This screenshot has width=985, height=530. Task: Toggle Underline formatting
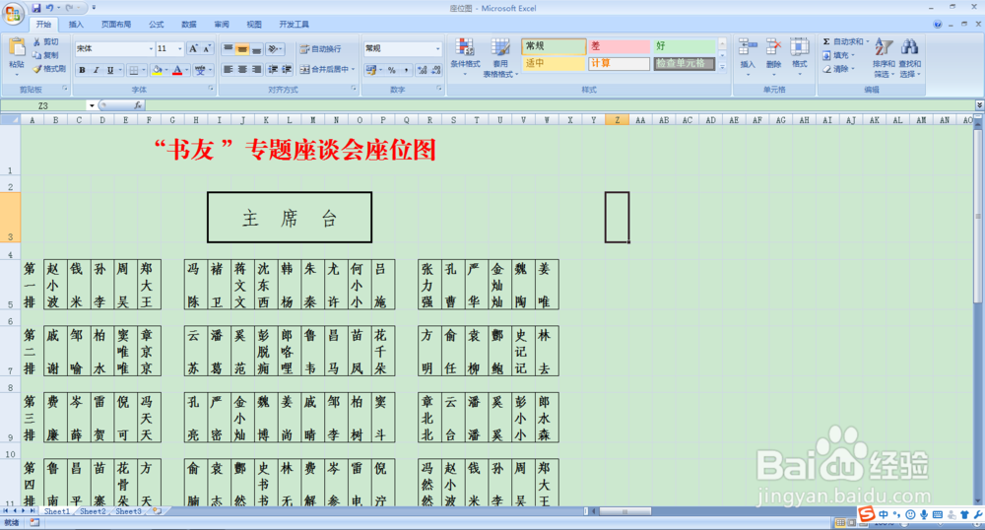pos(110,70)
